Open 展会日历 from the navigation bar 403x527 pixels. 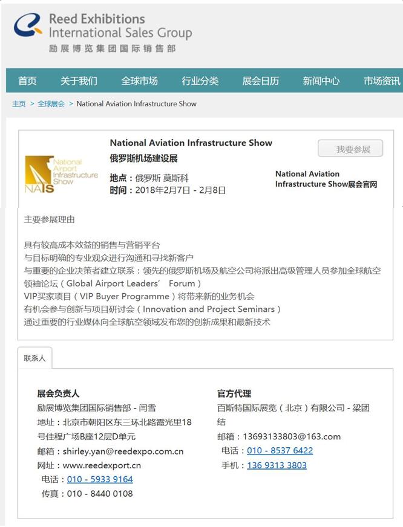pos(260,81)
